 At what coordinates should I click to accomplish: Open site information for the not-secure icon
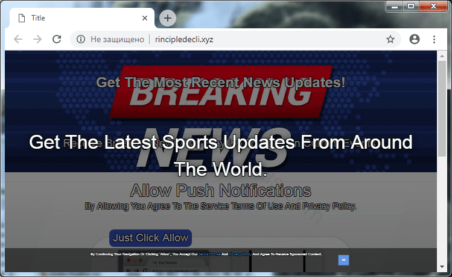[80, 39]
